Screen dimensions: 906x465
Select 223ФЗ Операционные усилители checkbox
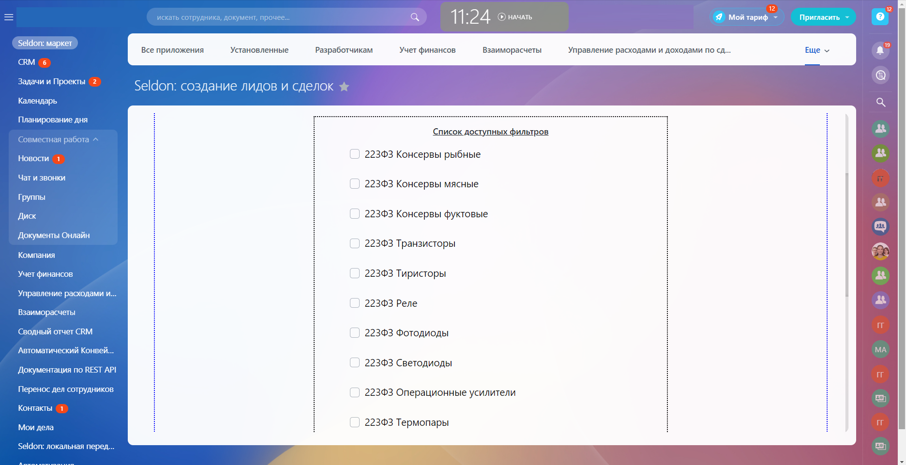coord(355,392)
